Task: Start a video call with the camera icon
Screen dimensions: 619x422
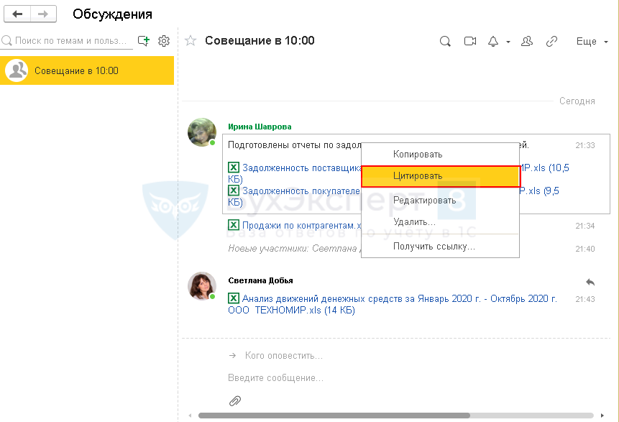Action: 470,42
